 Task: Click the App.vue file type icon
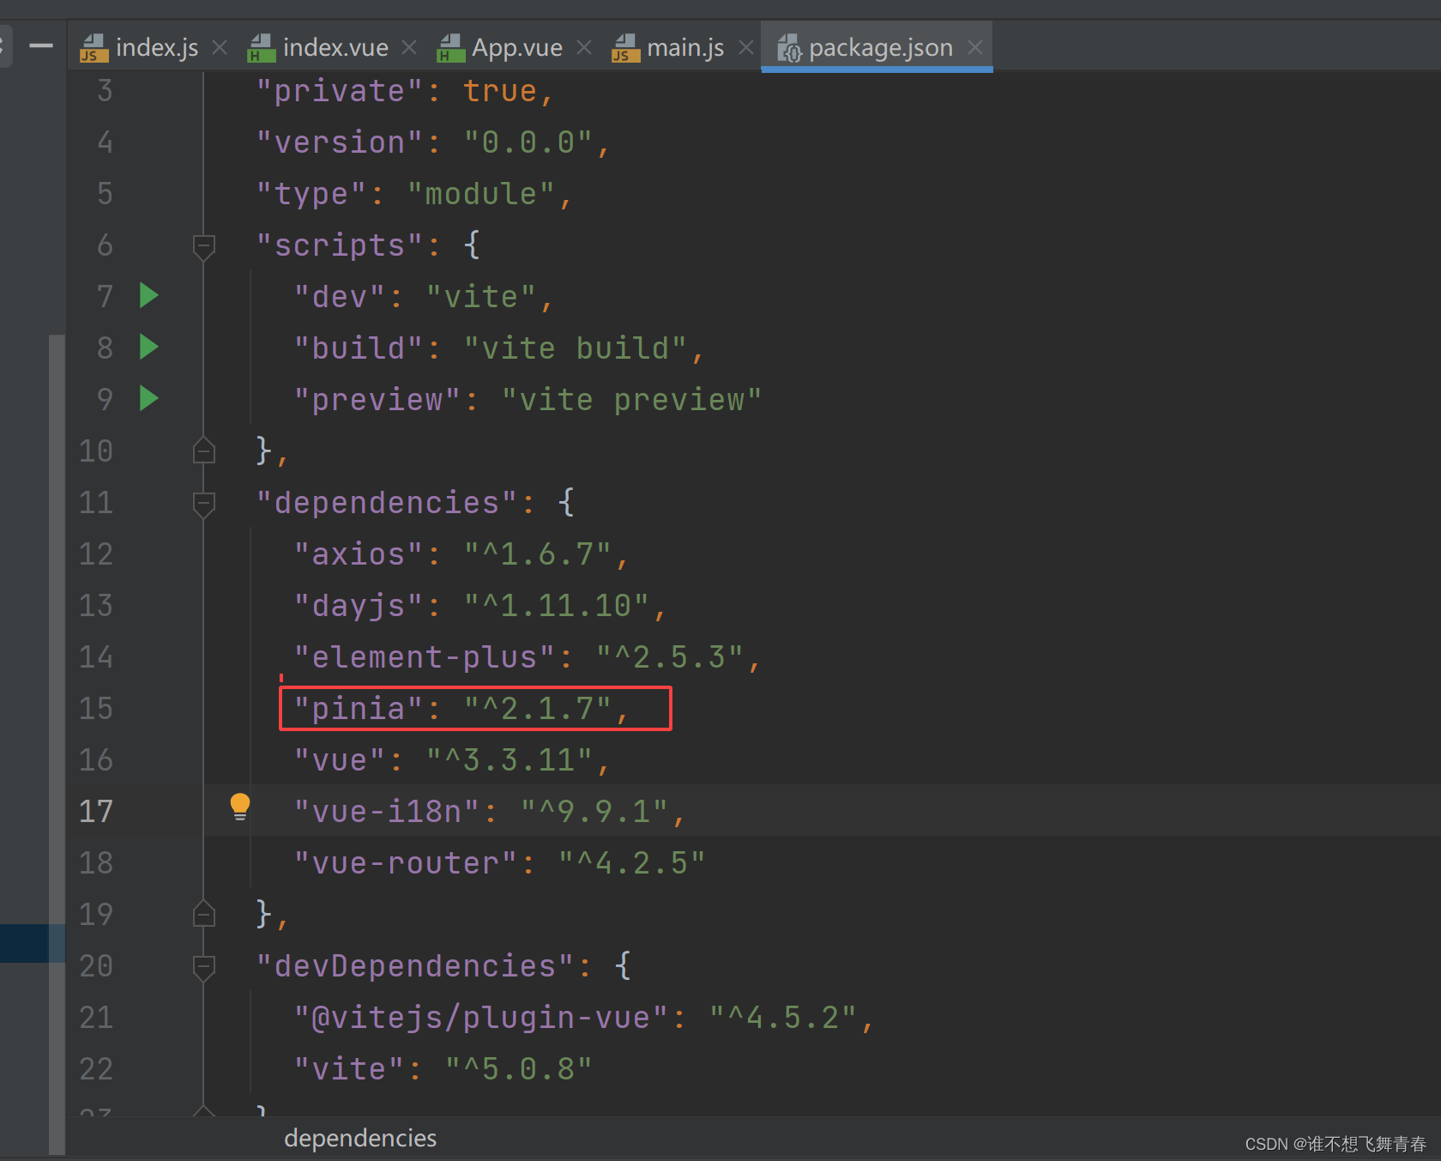click(450, 48)
